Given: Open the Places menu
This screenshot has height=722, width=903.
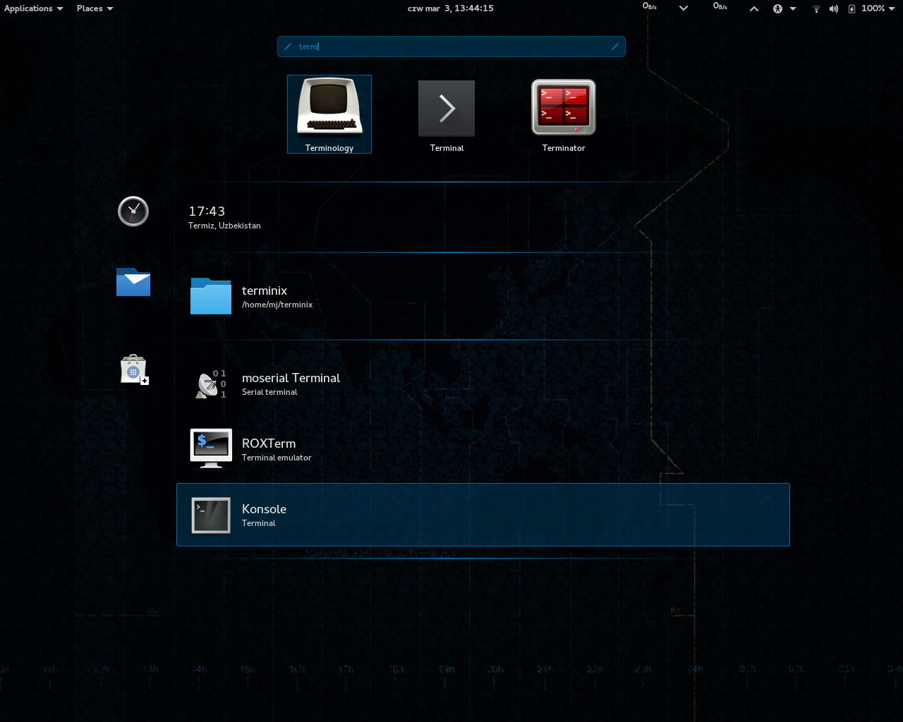Looking at the screenshot, I should [95, 8].
